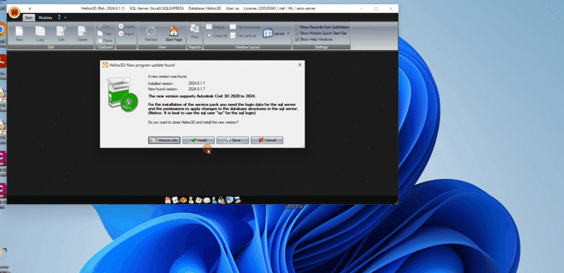This screenshot has width=564, height=273.
Task: Click the tan envelope icon in quick start bar
Action: [x=199, y=200]
